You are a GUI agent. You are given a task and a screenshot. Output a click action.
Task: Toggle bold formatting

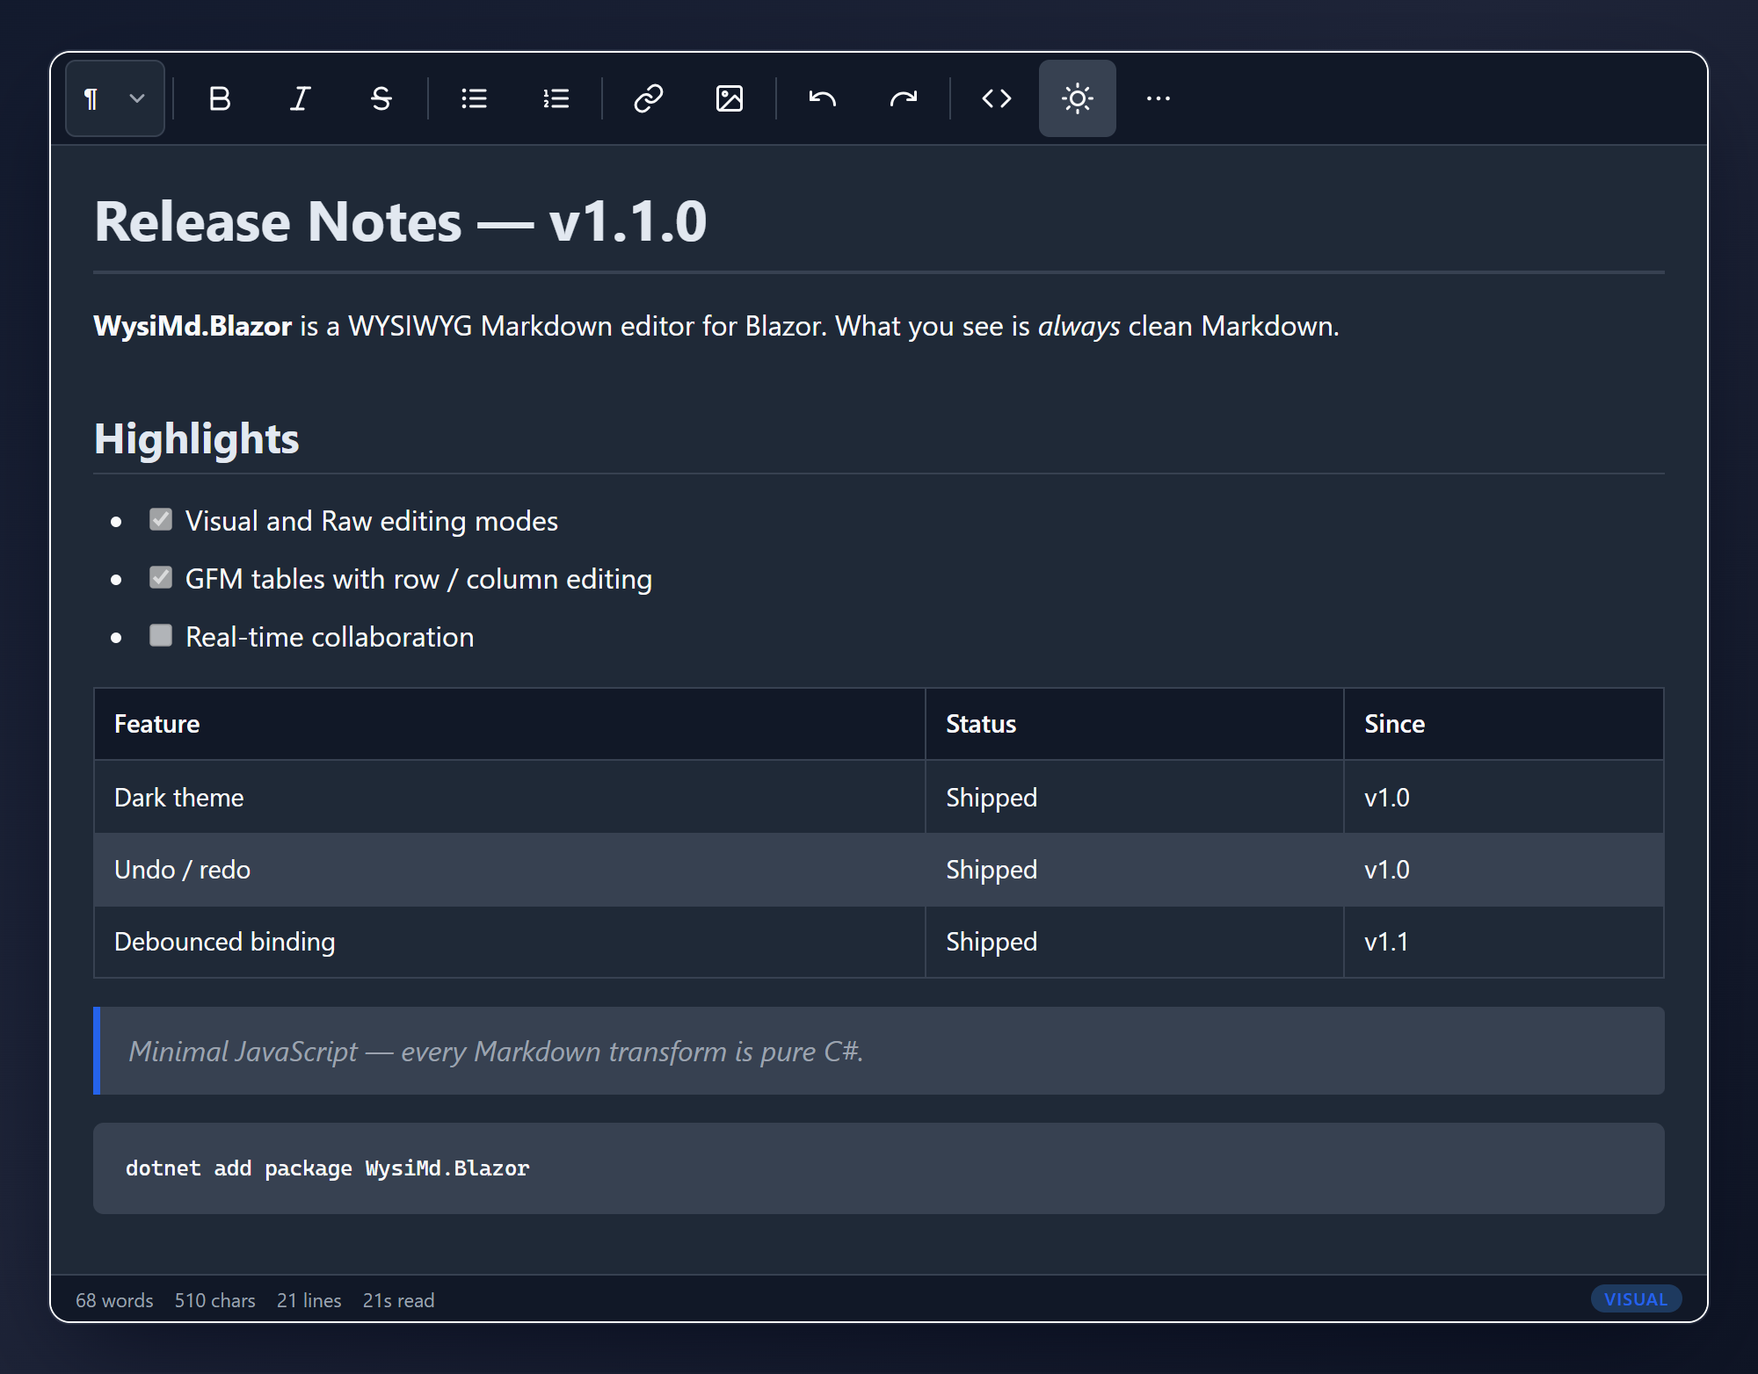pyautogui.click(x=220, y=98)
